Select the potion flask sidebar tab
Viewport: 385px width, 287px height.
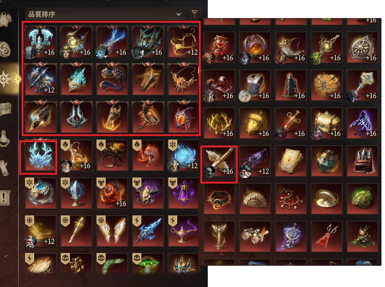(x=5, y=138)
